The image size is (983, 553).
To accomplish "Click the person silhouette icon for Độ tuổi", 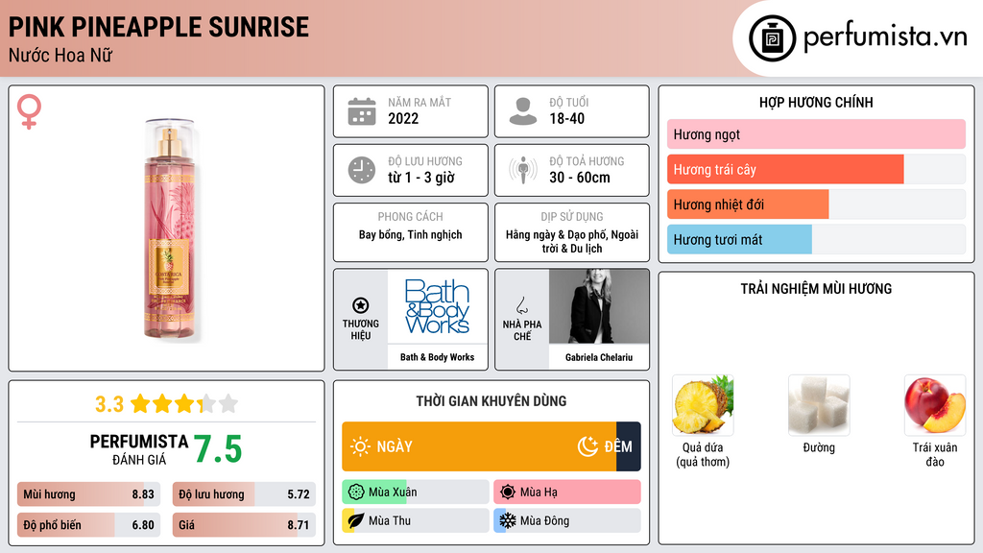I will coord(523,111).
